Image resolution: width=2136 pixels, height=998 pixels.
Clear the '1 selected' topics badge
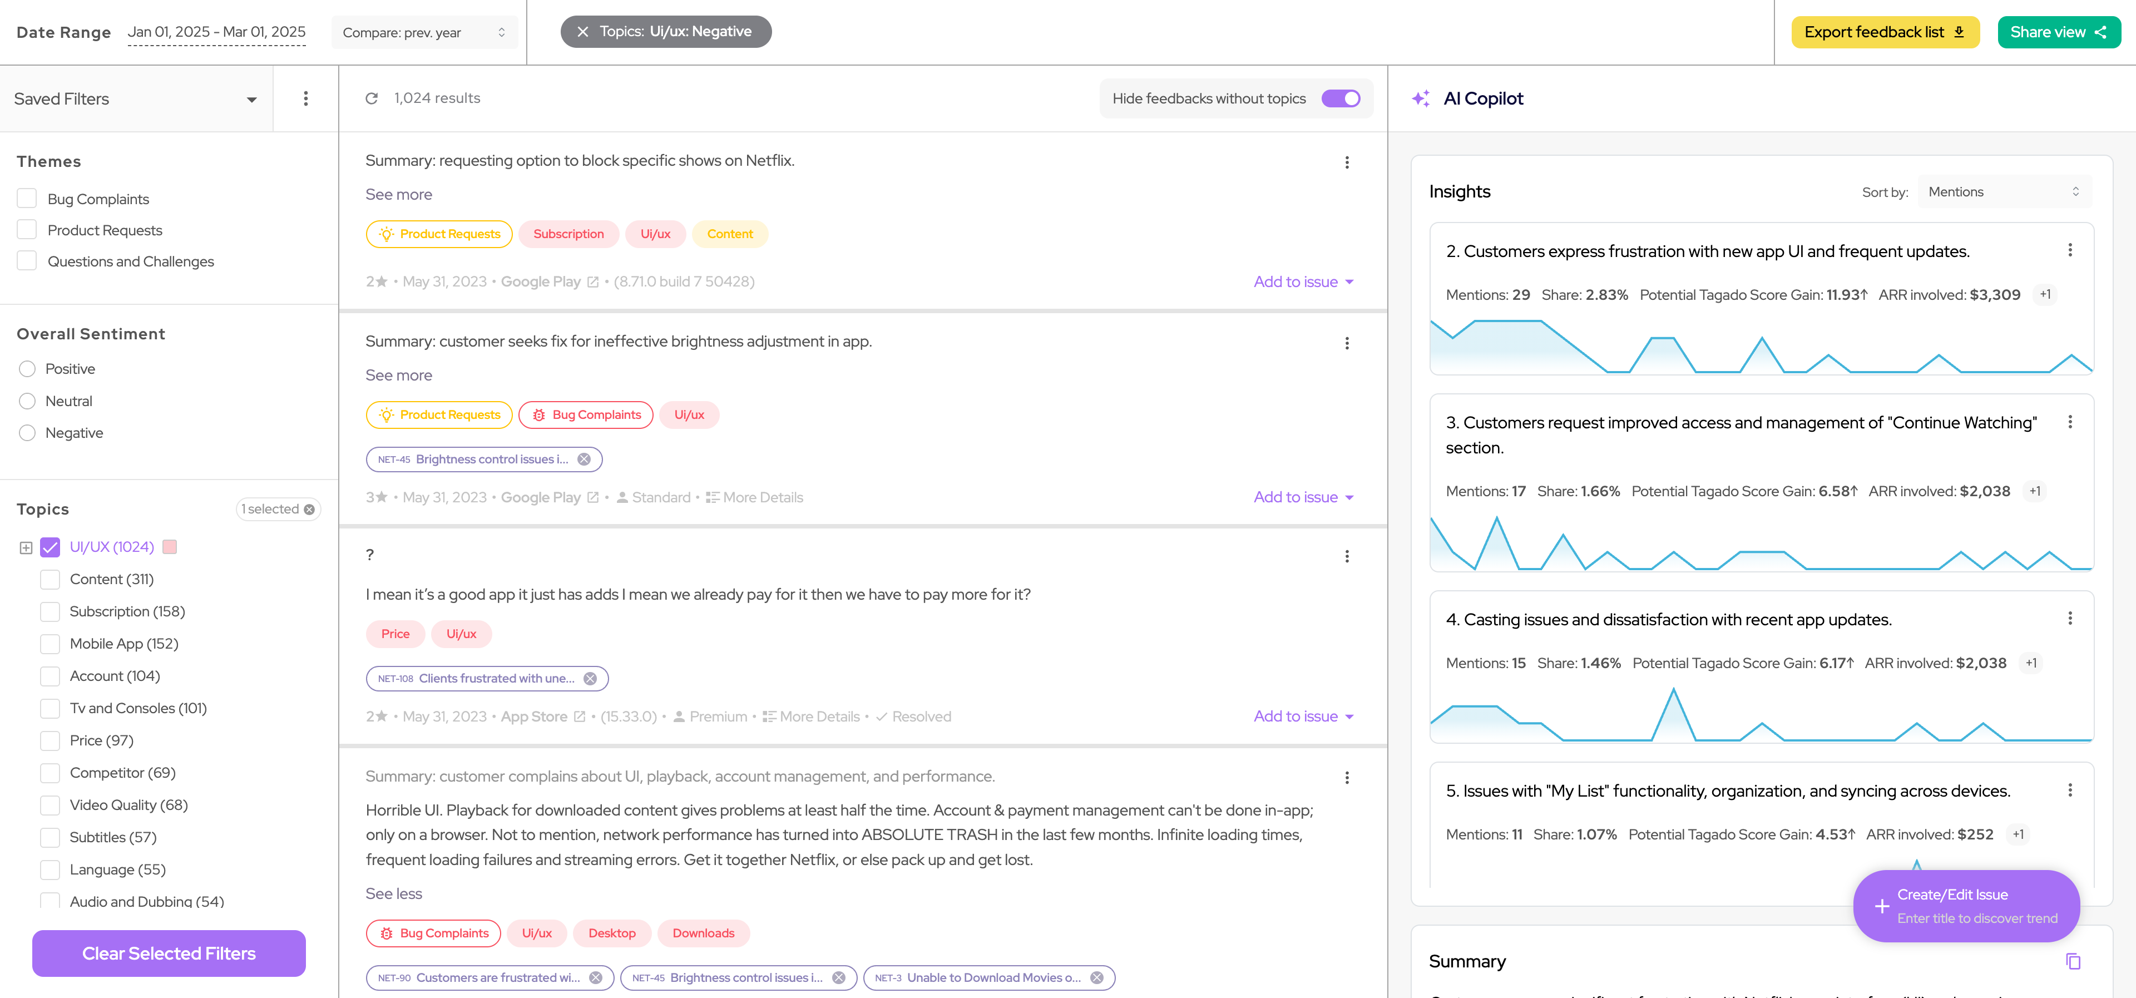tap(309, 510)
